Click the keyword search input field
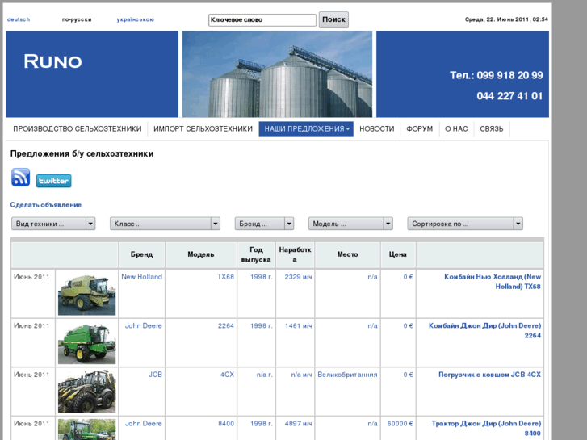The image size is (587, 440). point(262,19)
